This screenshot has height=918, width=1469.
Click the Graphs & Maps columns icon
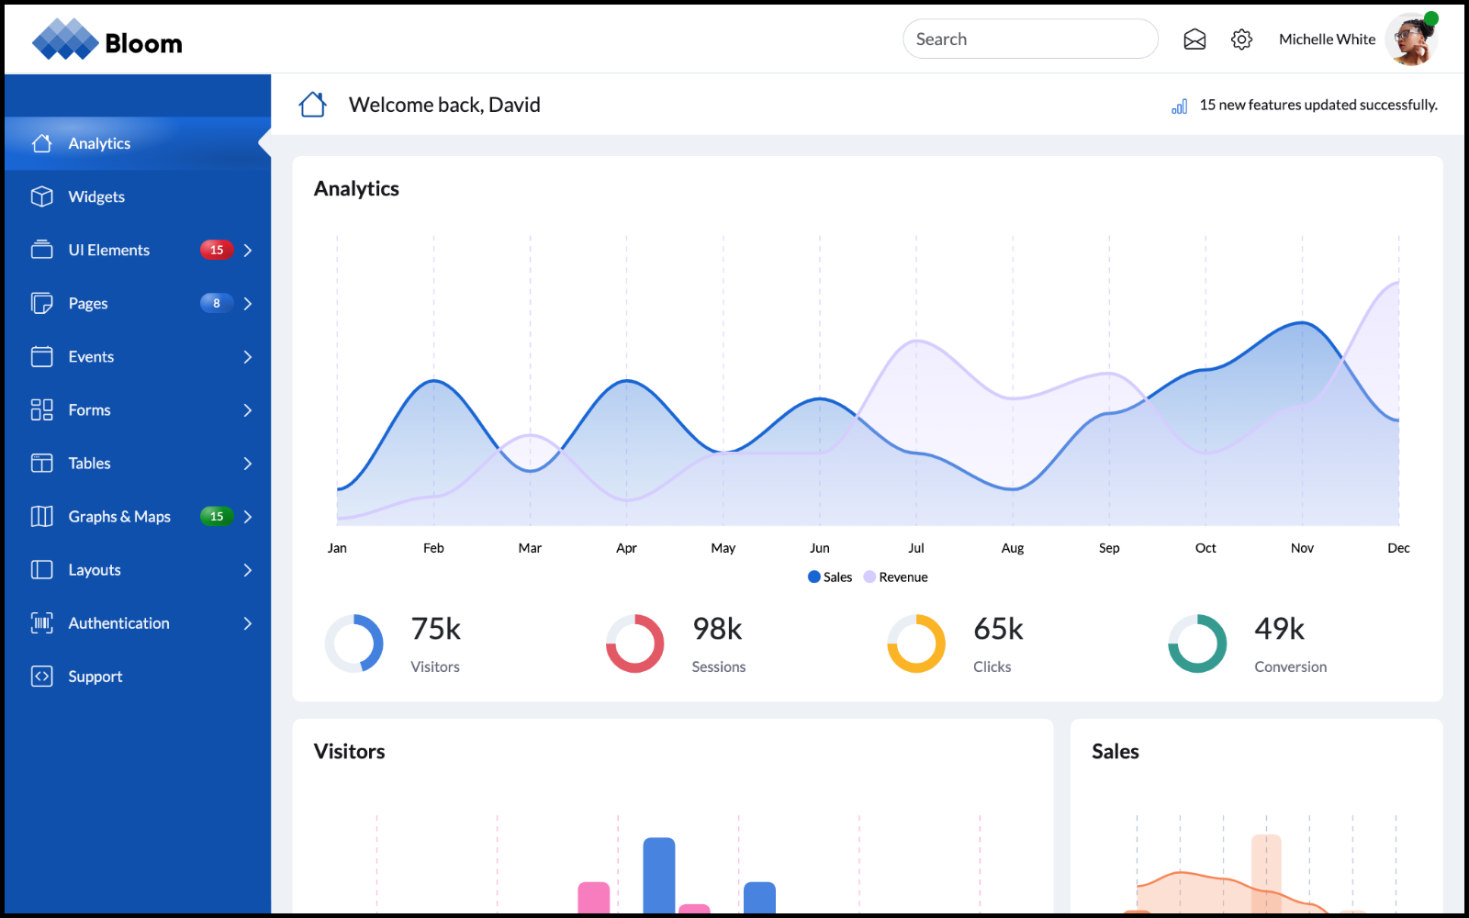click(42, 516)
